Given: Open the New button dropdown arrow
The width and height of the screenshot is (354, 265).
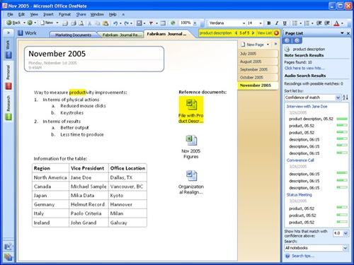Looking at the screenshot, I should click(57, 23).
